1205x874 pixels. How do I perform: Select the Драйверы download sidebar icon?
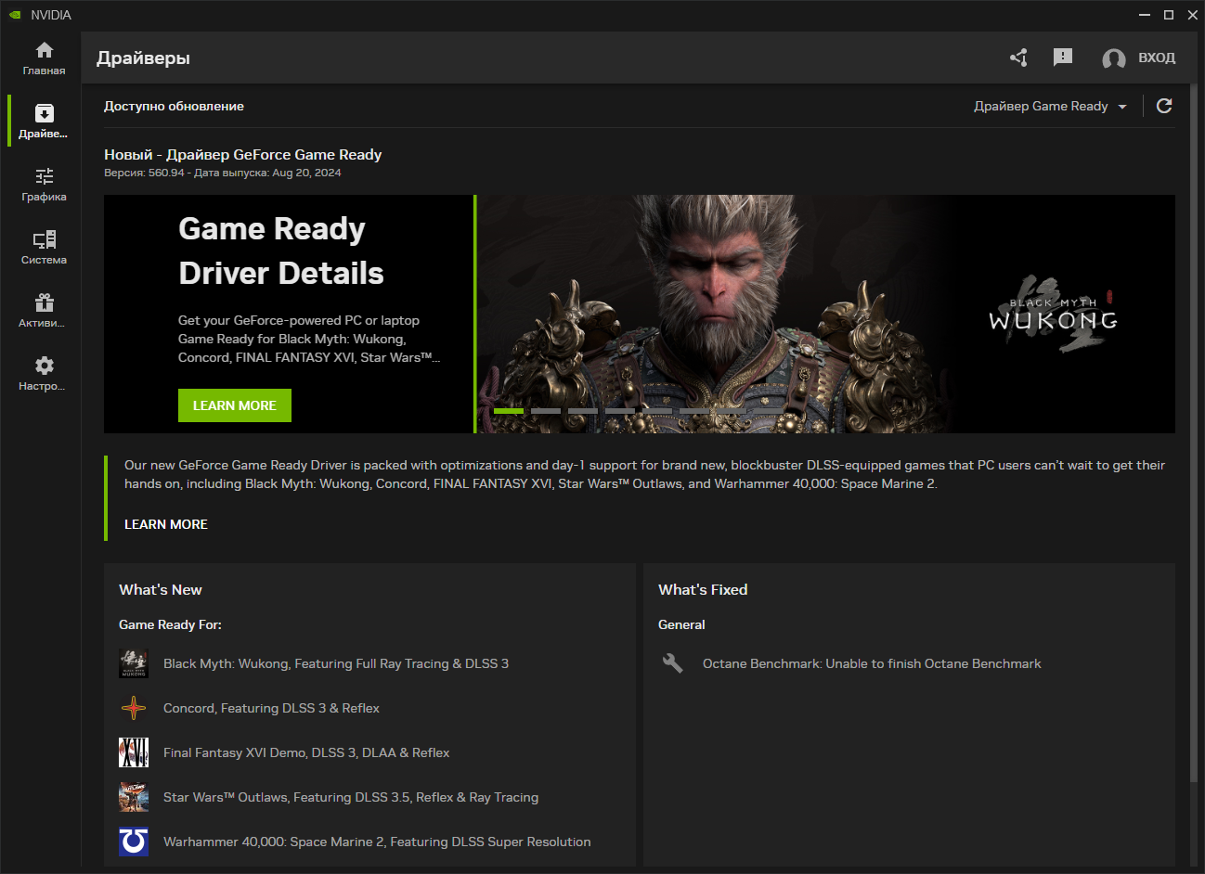click(44, 121)
